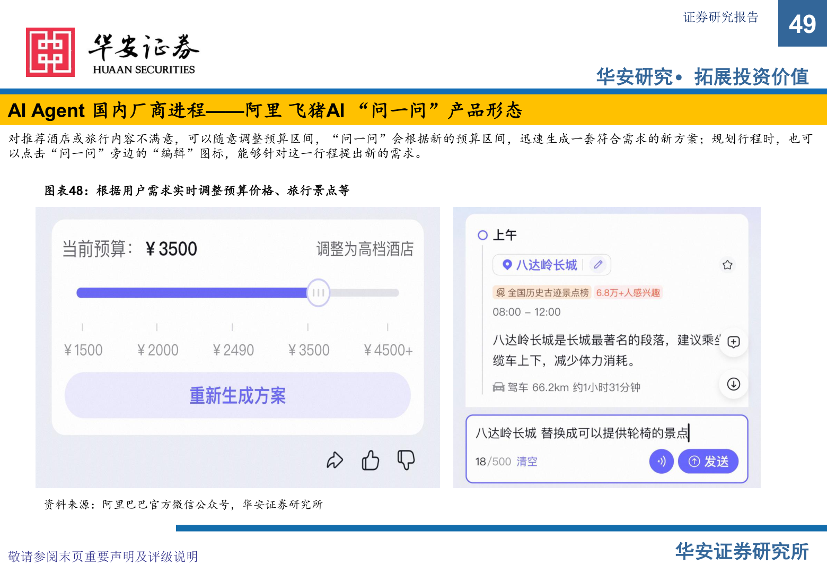Click the 当前预算 ¥3500 label
Screen dimensions: 827x573
pos(130,249)
